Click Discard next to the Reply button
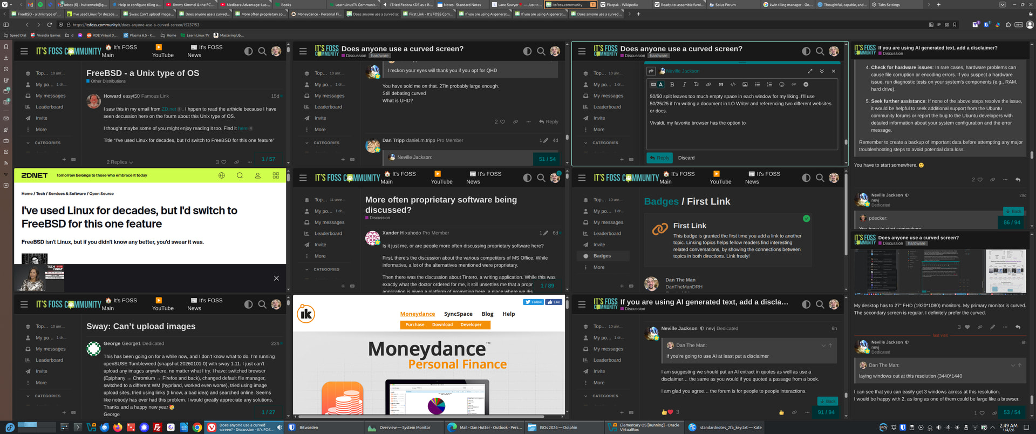 pos(686,158)
